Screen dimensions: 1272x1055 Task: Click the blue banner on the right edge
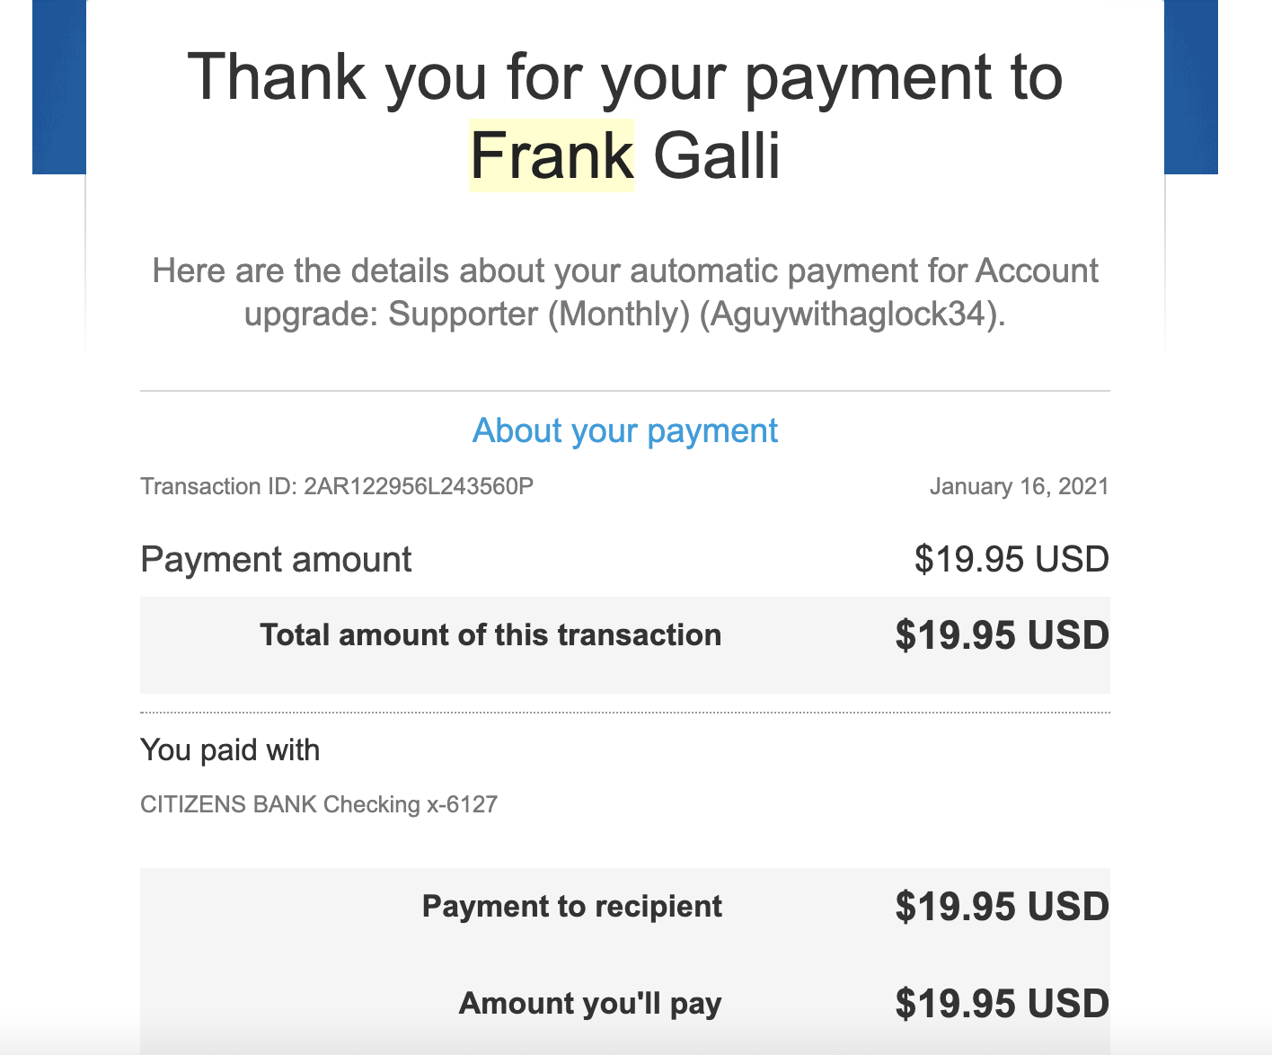pos(1191,87)
